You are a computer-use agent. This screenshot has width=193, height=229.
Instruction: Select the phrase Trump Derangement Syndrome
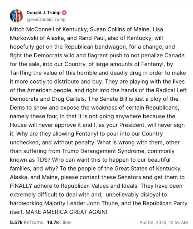coord(104,151)
